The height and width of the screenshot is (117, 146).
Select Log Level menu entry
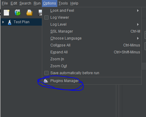92,24
